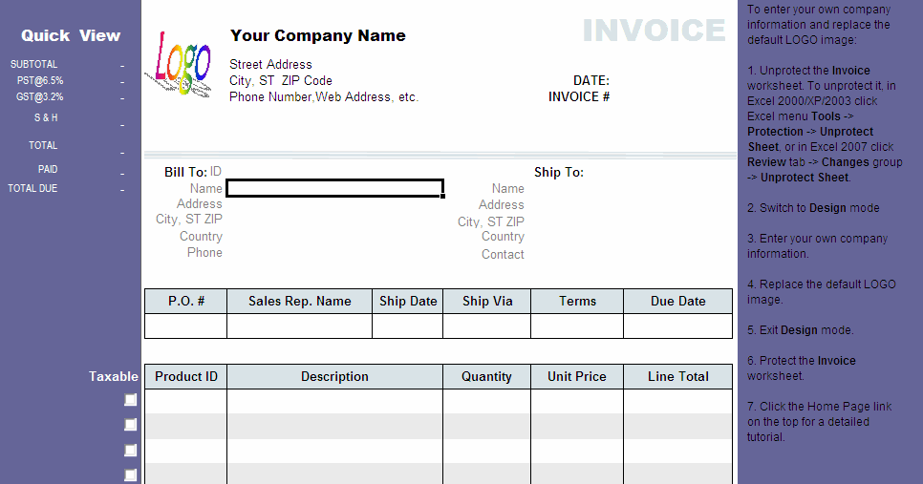Viewport: 923px width, 484px height.
Task: Click the INVOICE title text
Action: click(654, 31)
